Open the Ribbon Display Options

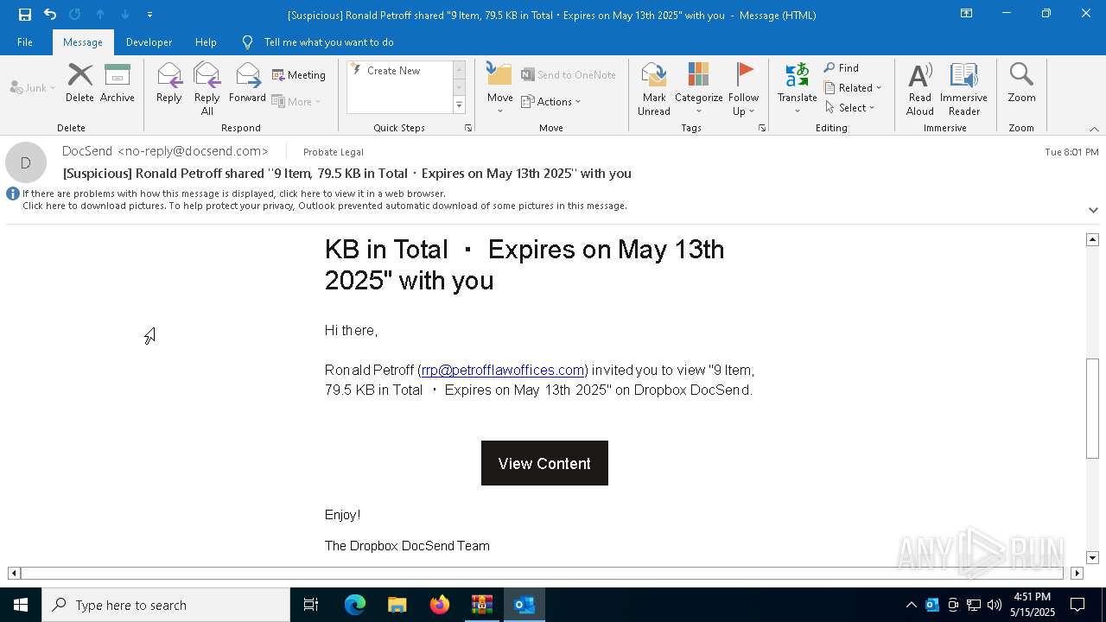pyautogui.click(x=966, y=14)
